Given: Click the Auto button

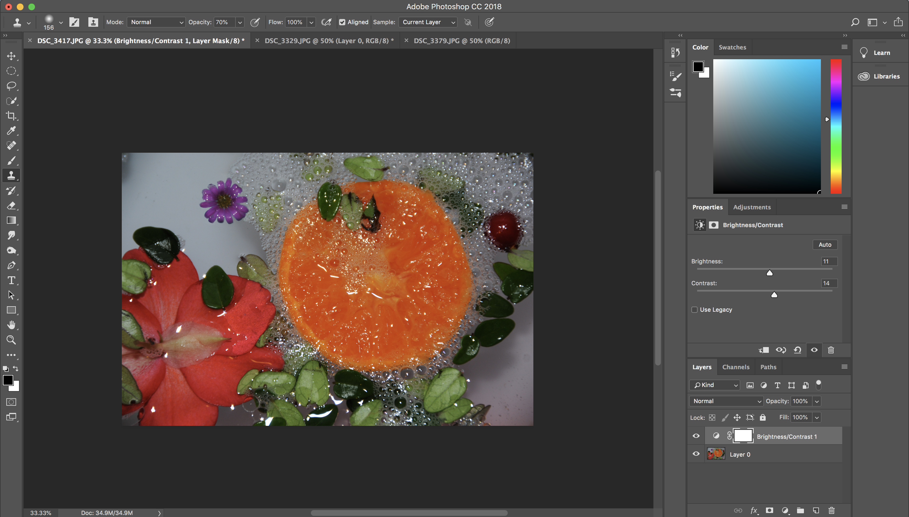Looking at the screenshot, I should point(825,245).
